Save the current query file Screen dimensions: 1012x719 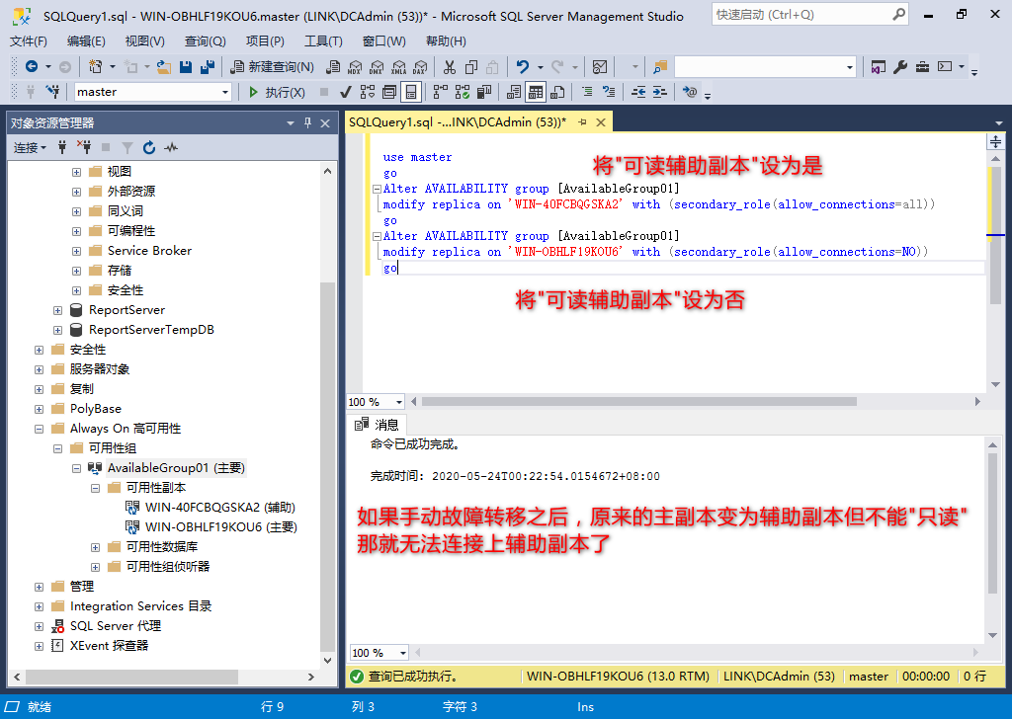click(x=186, y=66)
